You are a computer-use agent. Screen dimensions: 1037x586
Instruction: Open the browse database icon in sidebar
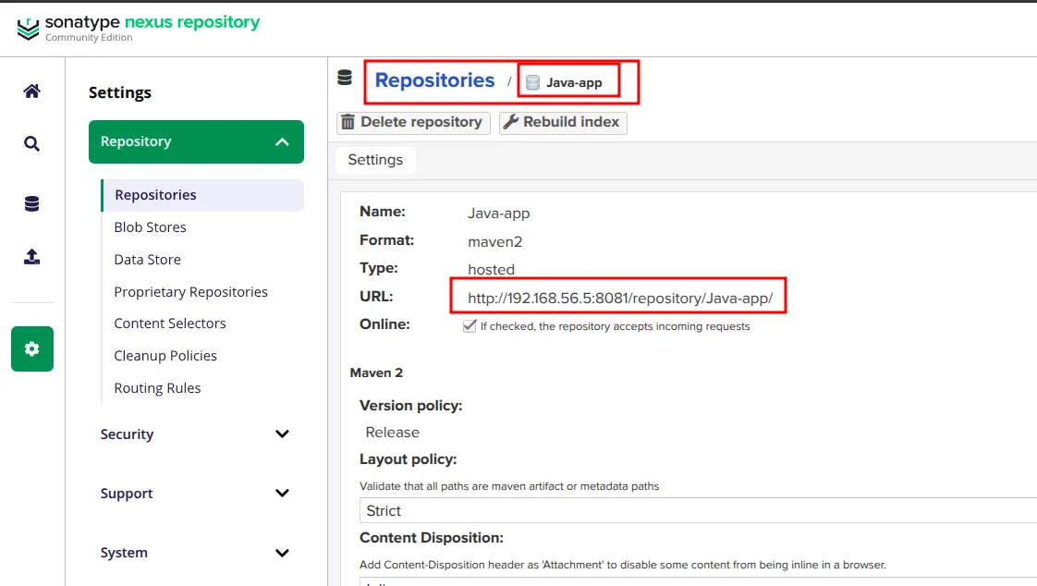pyautogui.click(x=31, y=203)
